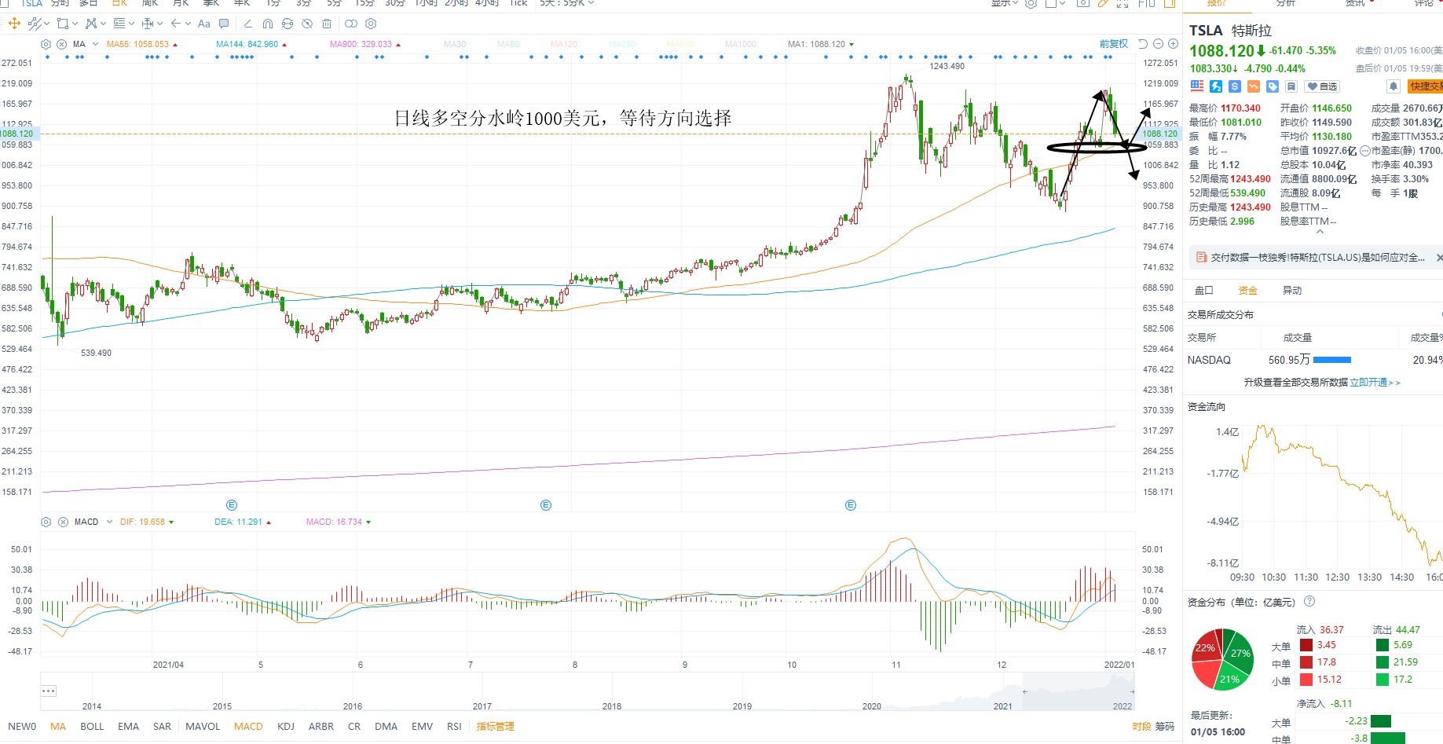1443x744 pixels.
Task: Switch to the 盘口 tab
Action: tap(1203, 291)
